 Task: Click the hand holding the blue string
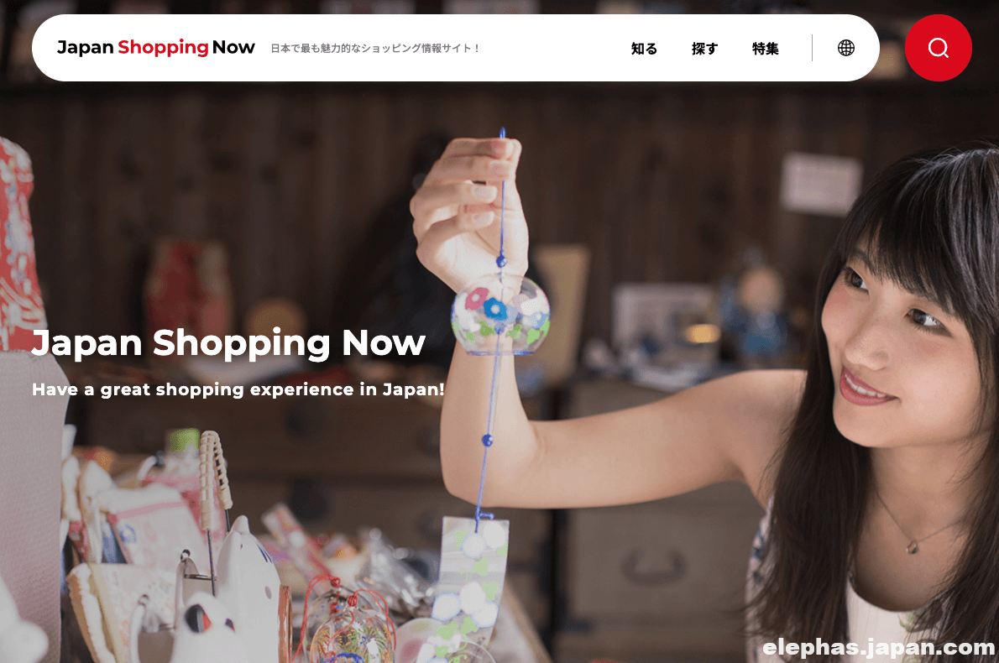(470, 204)
